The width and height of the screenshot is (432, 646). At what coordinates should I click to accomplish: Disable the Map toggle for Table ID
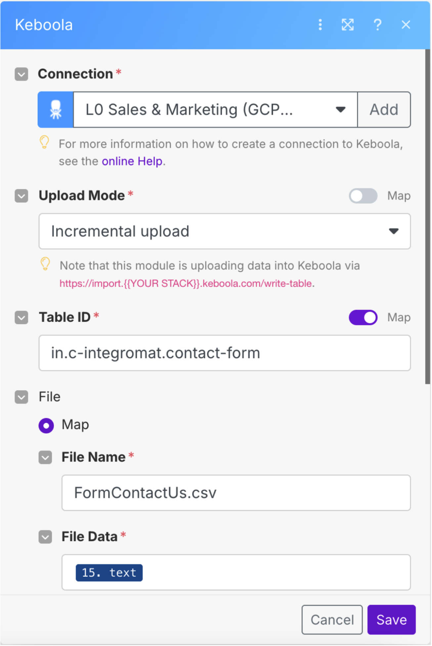point(363,317)
